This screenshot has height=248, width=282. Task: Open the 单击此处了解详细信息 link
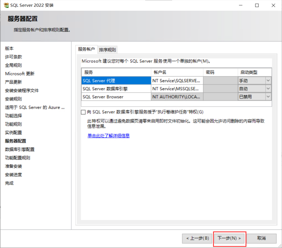click(x=108, y=136)
